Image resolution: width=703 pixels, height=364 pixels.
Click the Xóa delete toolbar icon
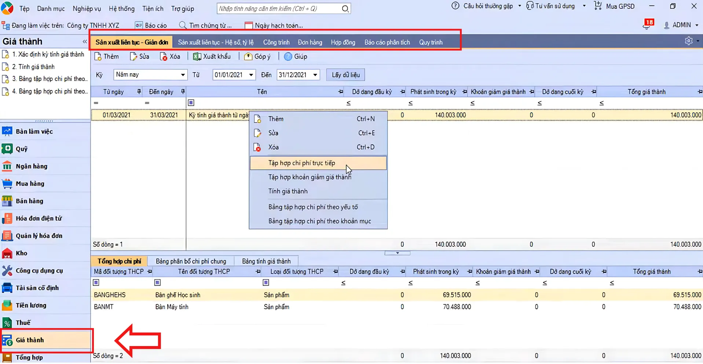tap(164, 56)
